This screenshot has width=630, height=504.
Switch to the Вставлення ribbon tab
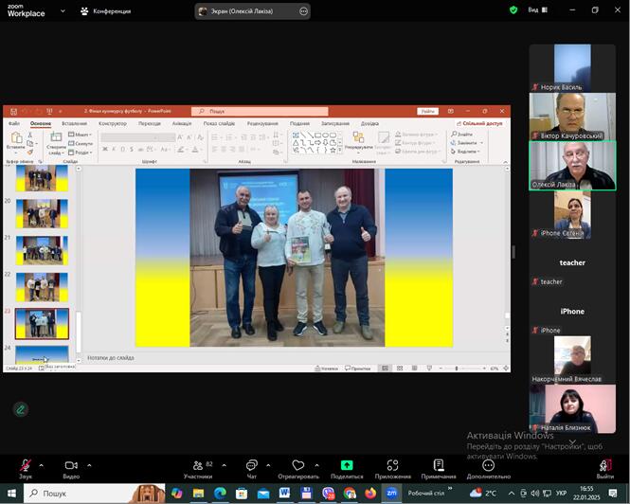[x=74, y=123]
